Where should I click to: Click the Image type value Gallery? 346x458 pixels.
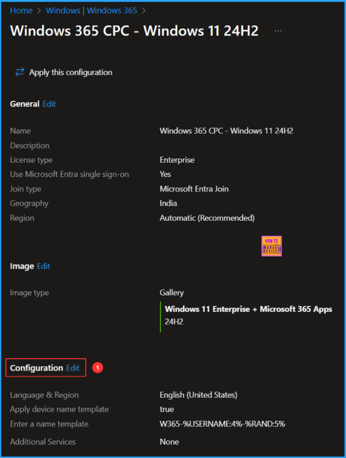[172, 293]
